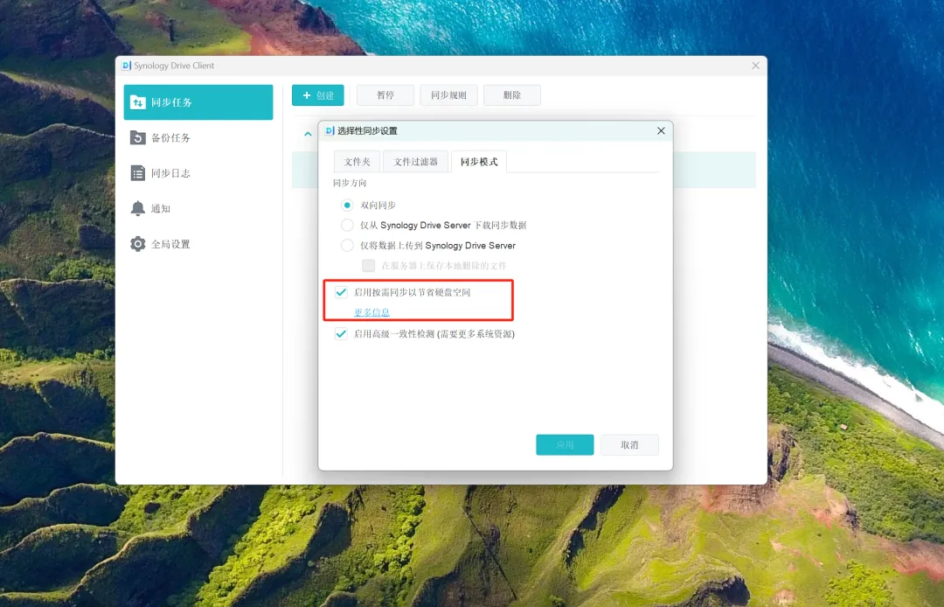Switch to the 文件夹 tab
944x607 pixels.
(x=357, y=162)
